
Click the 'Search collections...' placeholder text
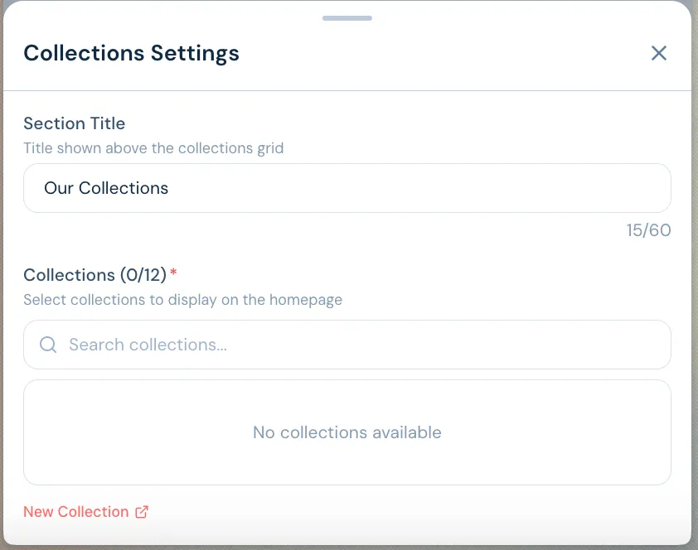[148, 345]
